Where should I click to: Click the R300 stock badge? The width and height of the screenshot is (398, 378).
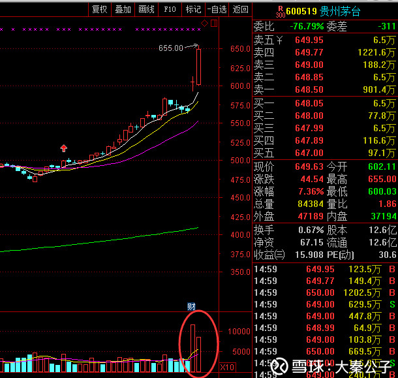(x=281, y=12)
